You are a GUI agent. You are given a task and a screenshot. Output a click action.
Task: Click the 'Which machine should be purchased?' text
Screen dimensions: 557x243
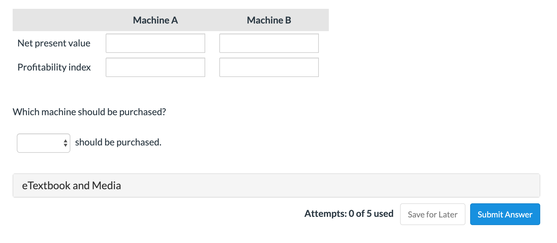(x=89, y=112)
